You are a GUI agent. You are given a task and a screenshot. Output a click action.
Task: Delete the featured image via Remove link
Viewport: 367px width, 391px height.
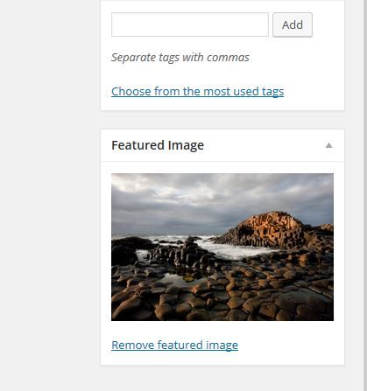(x=174, y=345)
